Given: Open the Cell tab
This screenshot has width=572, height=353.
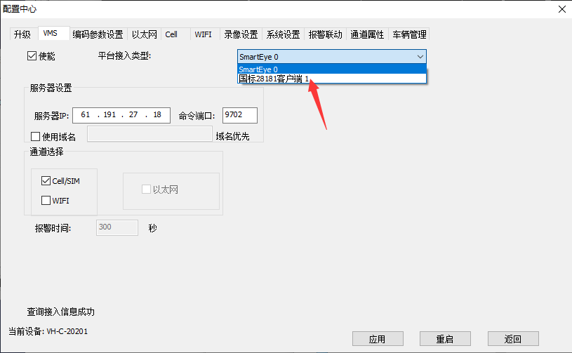Looking at the screenshot, I should (171, 34).
